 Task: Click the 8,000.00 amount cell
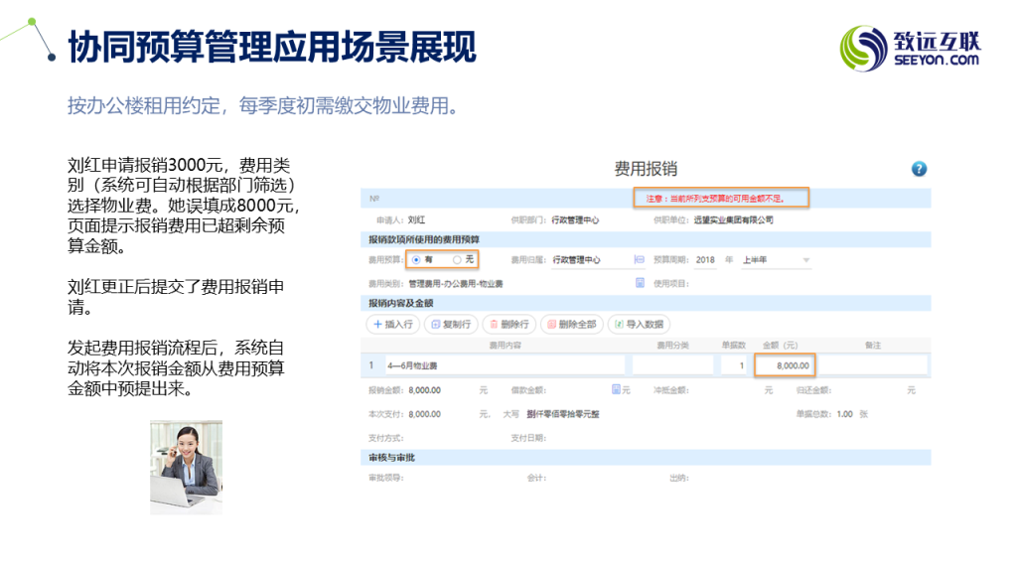(x=786, y=365)
